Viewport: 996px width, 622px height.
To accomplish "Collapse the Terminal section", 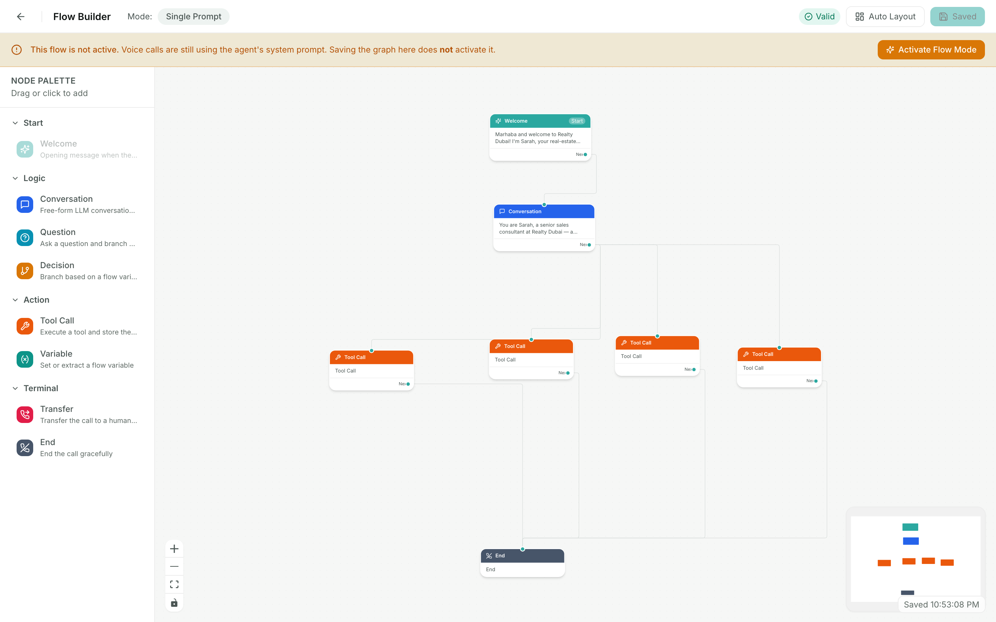I will tap(15, 388).
